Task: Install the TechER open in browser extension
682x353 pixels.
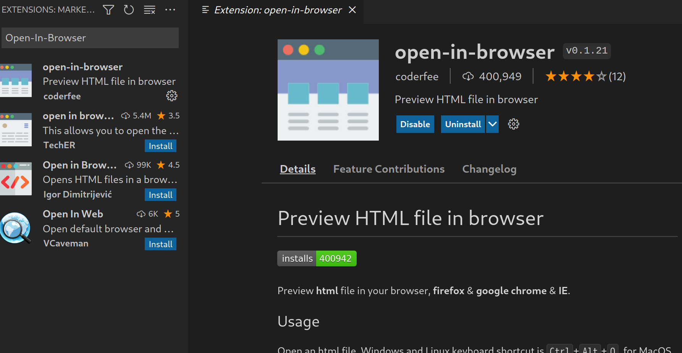Action: (160, 146)
